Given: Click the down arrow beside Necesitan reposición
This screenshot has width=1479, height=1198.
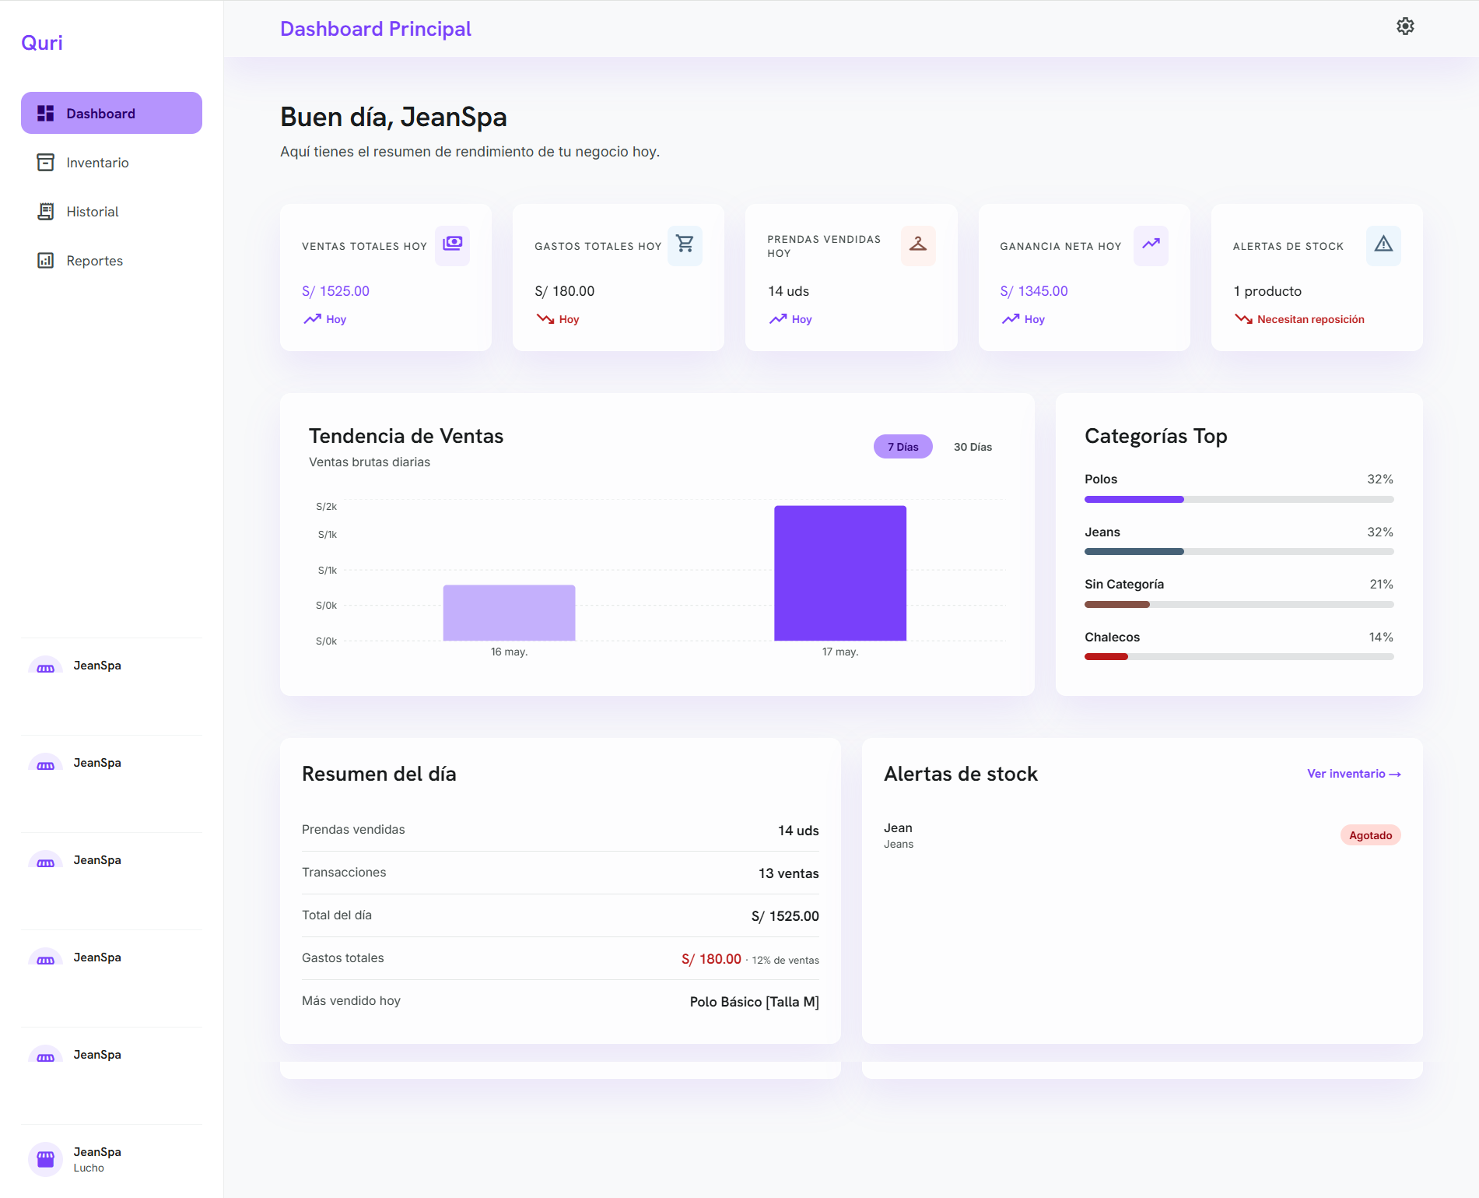Looking at the screenshot, I should [x=1243, y=319].
